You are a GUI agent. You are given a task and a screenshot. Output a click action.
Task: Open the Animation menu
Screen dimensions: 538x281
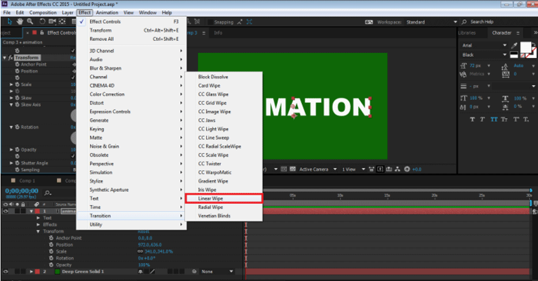point(107,12)
